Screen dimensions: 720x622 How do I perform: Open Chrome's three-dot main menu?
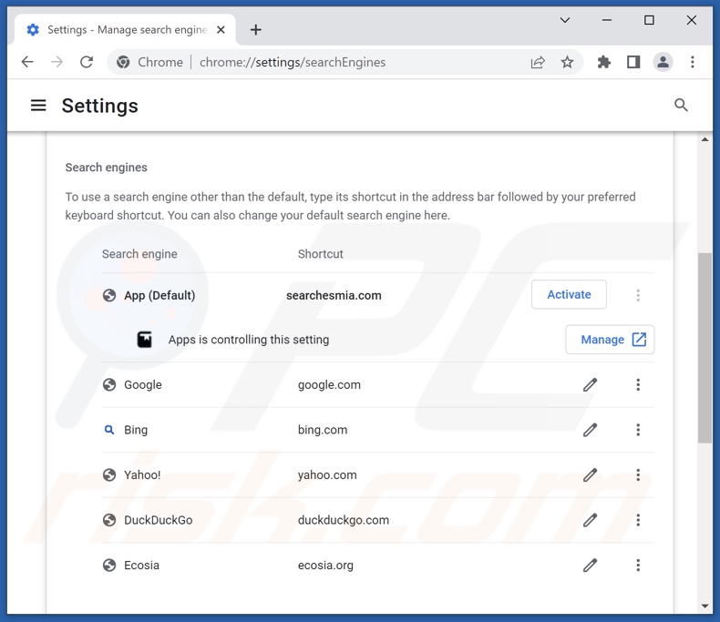click(693, 62)
